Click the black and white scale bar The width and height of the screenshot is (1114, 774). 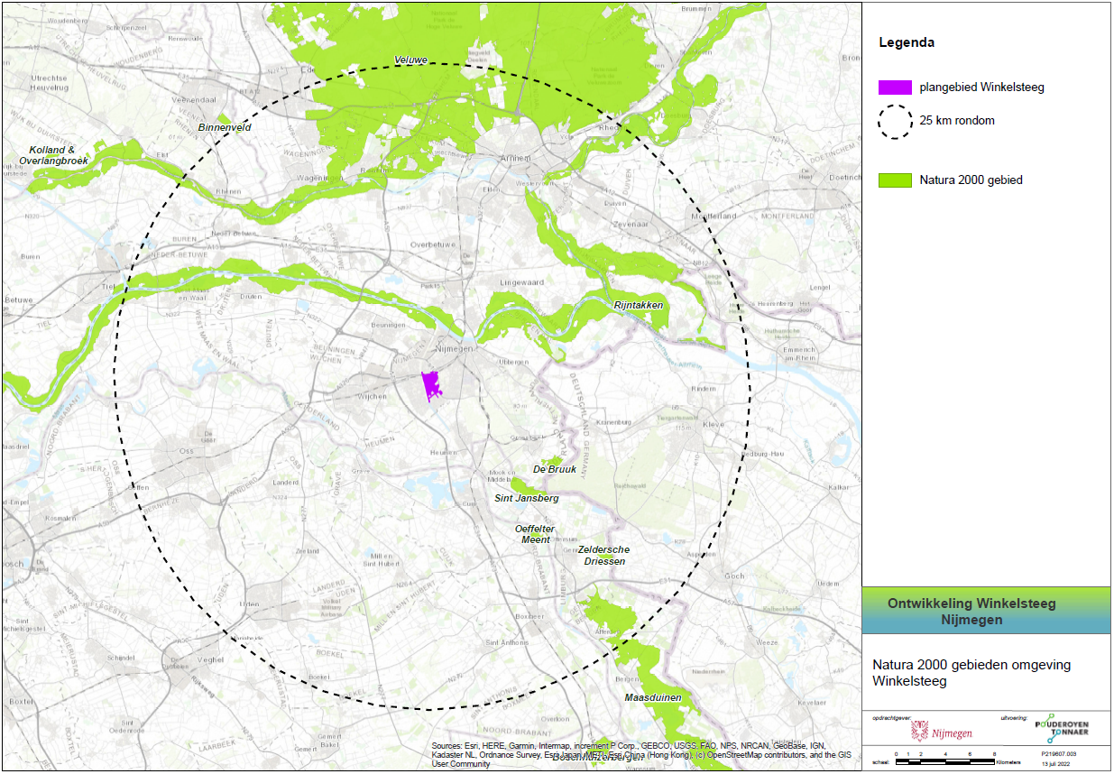(x=944, y=761)
